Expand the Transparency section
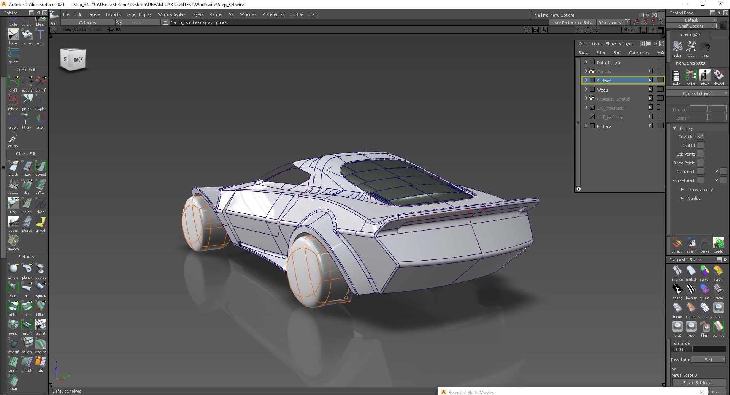 [682, 189]
